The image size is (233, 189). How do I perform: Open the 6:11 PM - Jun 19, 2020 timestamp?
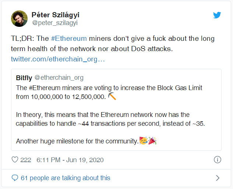pyautogui.click(x=70, y=160)
